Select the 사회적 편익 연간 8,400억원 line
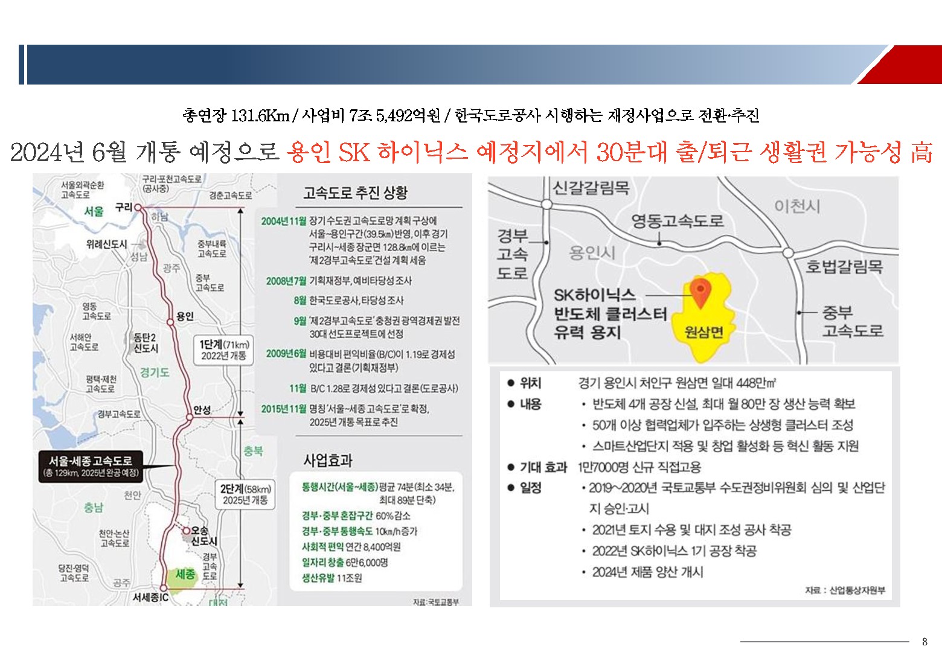This screenshot has width=942, height=652. [351, 547]
